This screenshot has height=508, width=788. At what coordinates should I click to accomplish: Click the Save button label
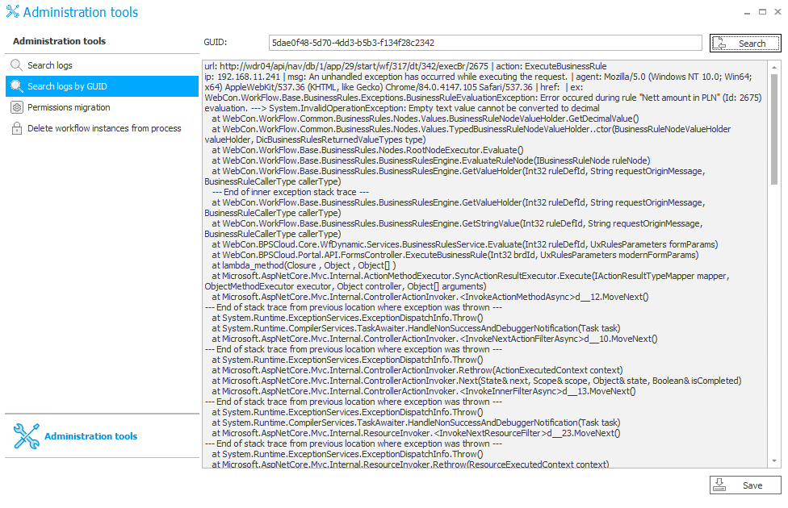coord(752,485)
